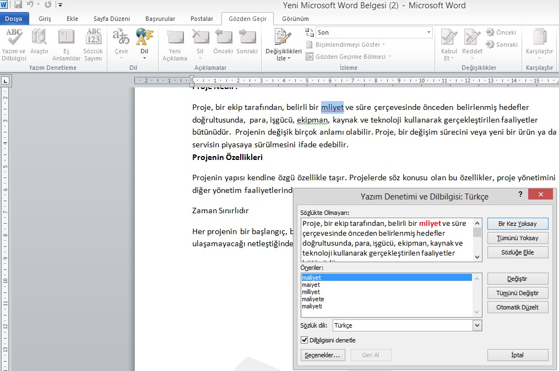Show Sözcük Sayımı word count
Image resolution: width=559 pixels, height=371 pixels.
tap(94, 45)
